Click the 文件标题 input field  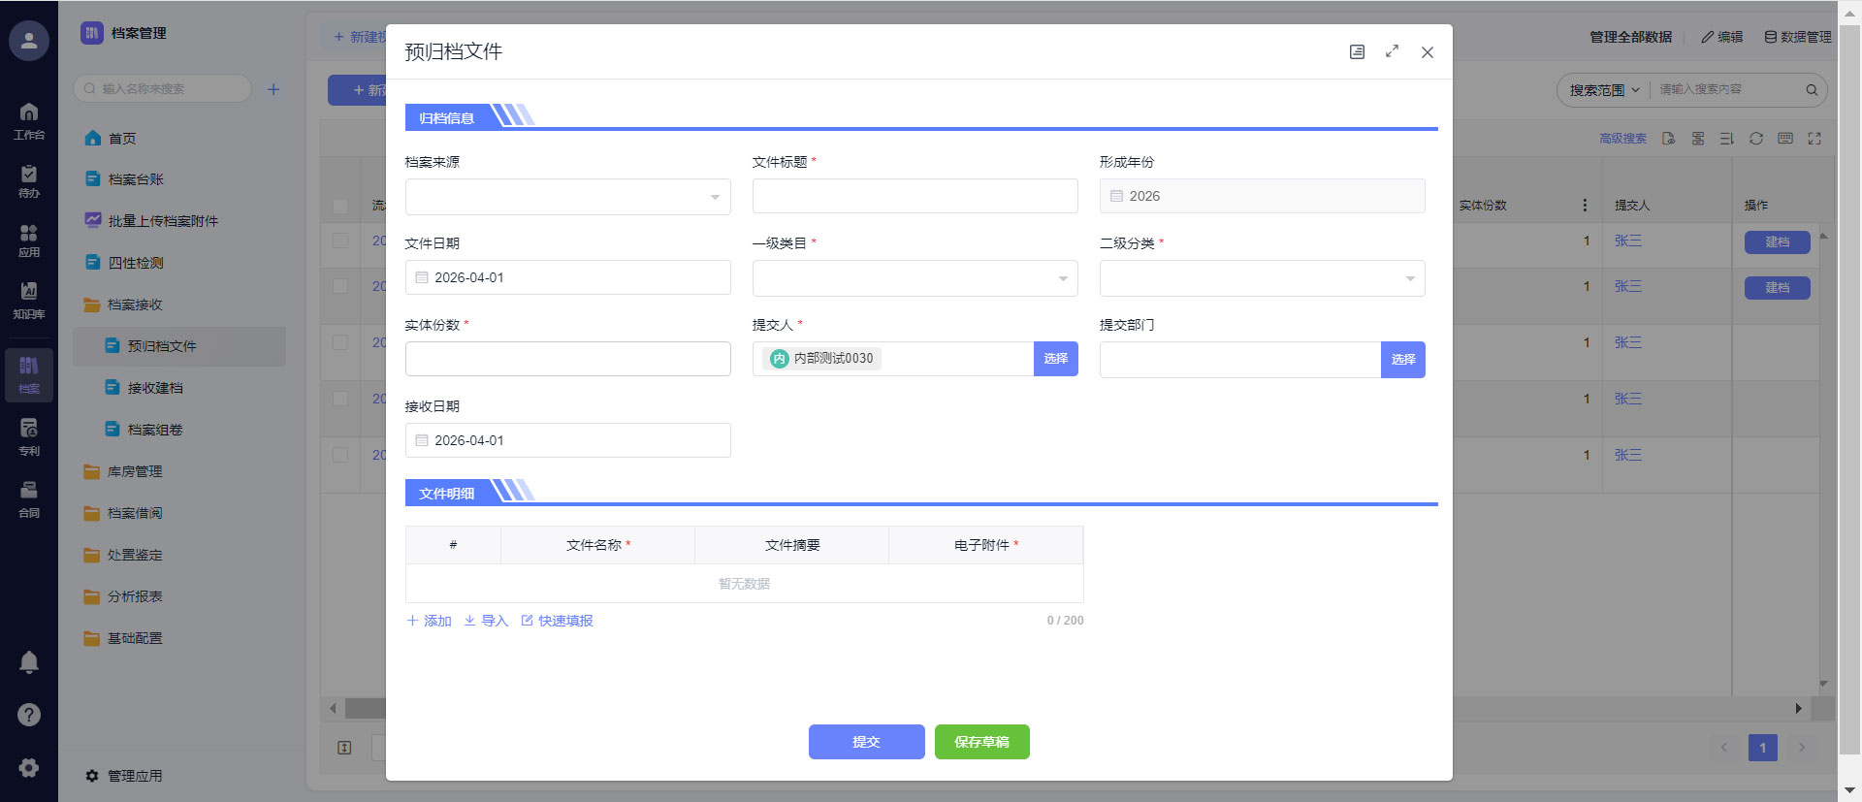tap(915, 196)
